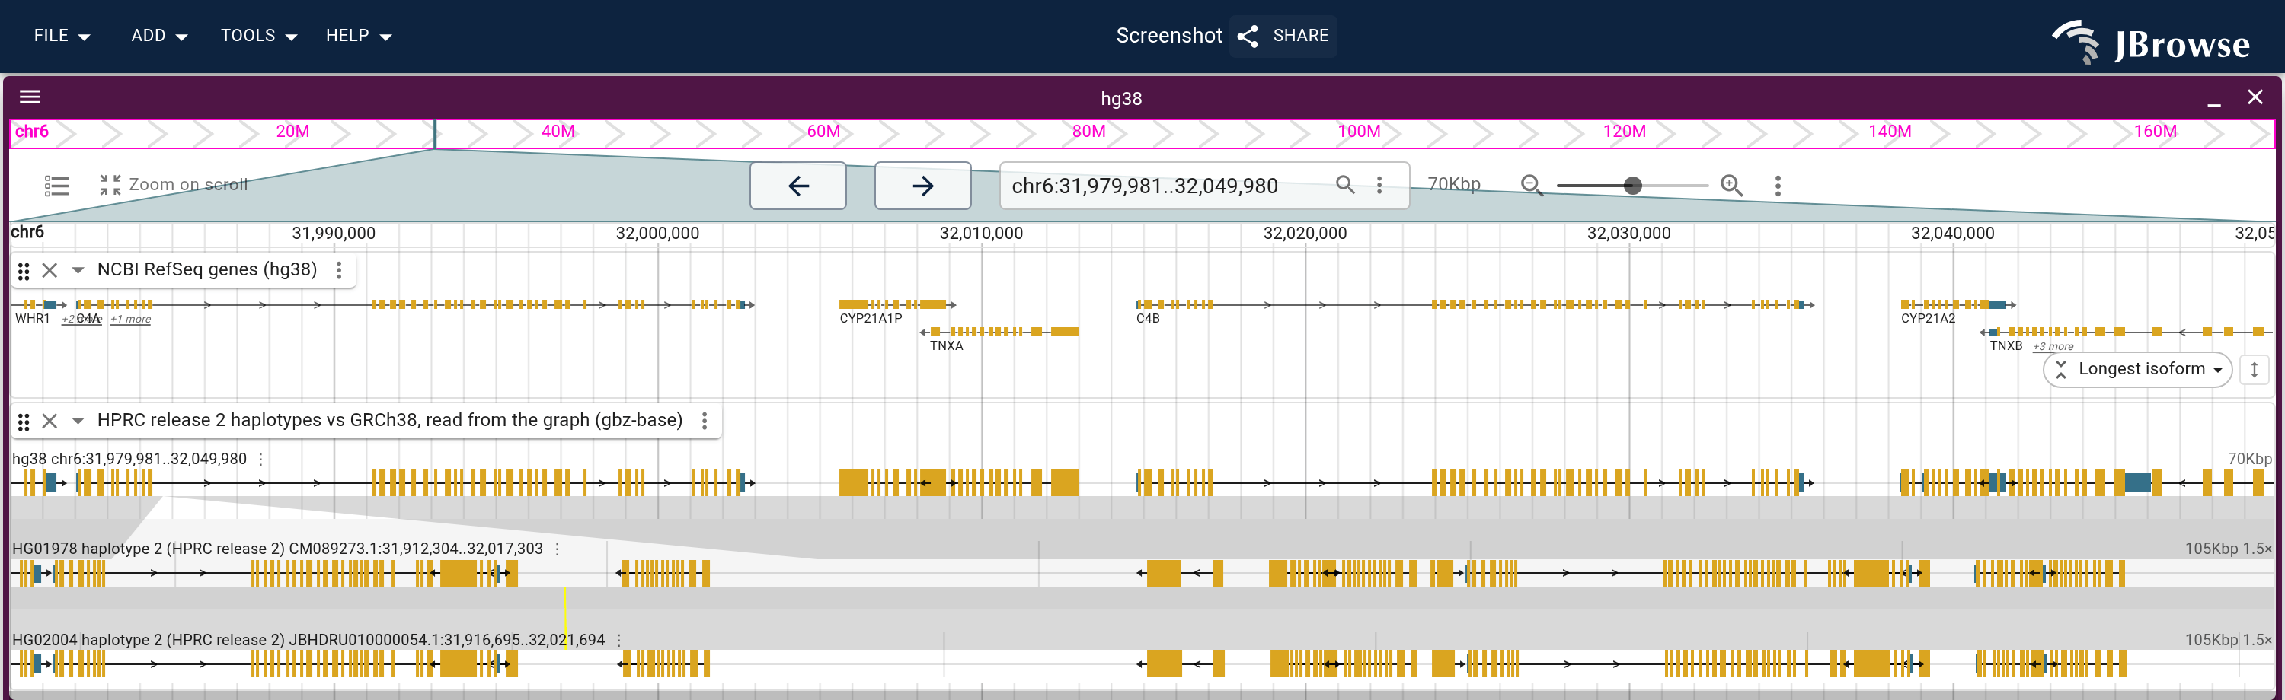Click the zoom in magnifier icon
Screen dimensions: 2285x700
[1731, 185]
